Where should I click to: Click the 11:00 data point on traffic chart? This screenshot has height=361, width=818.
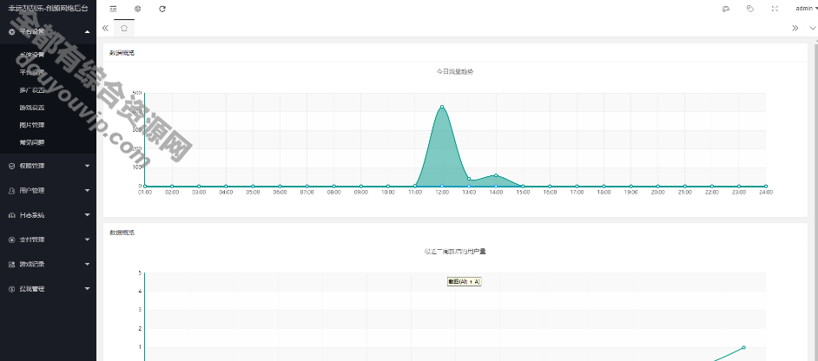tap(415, 187)
